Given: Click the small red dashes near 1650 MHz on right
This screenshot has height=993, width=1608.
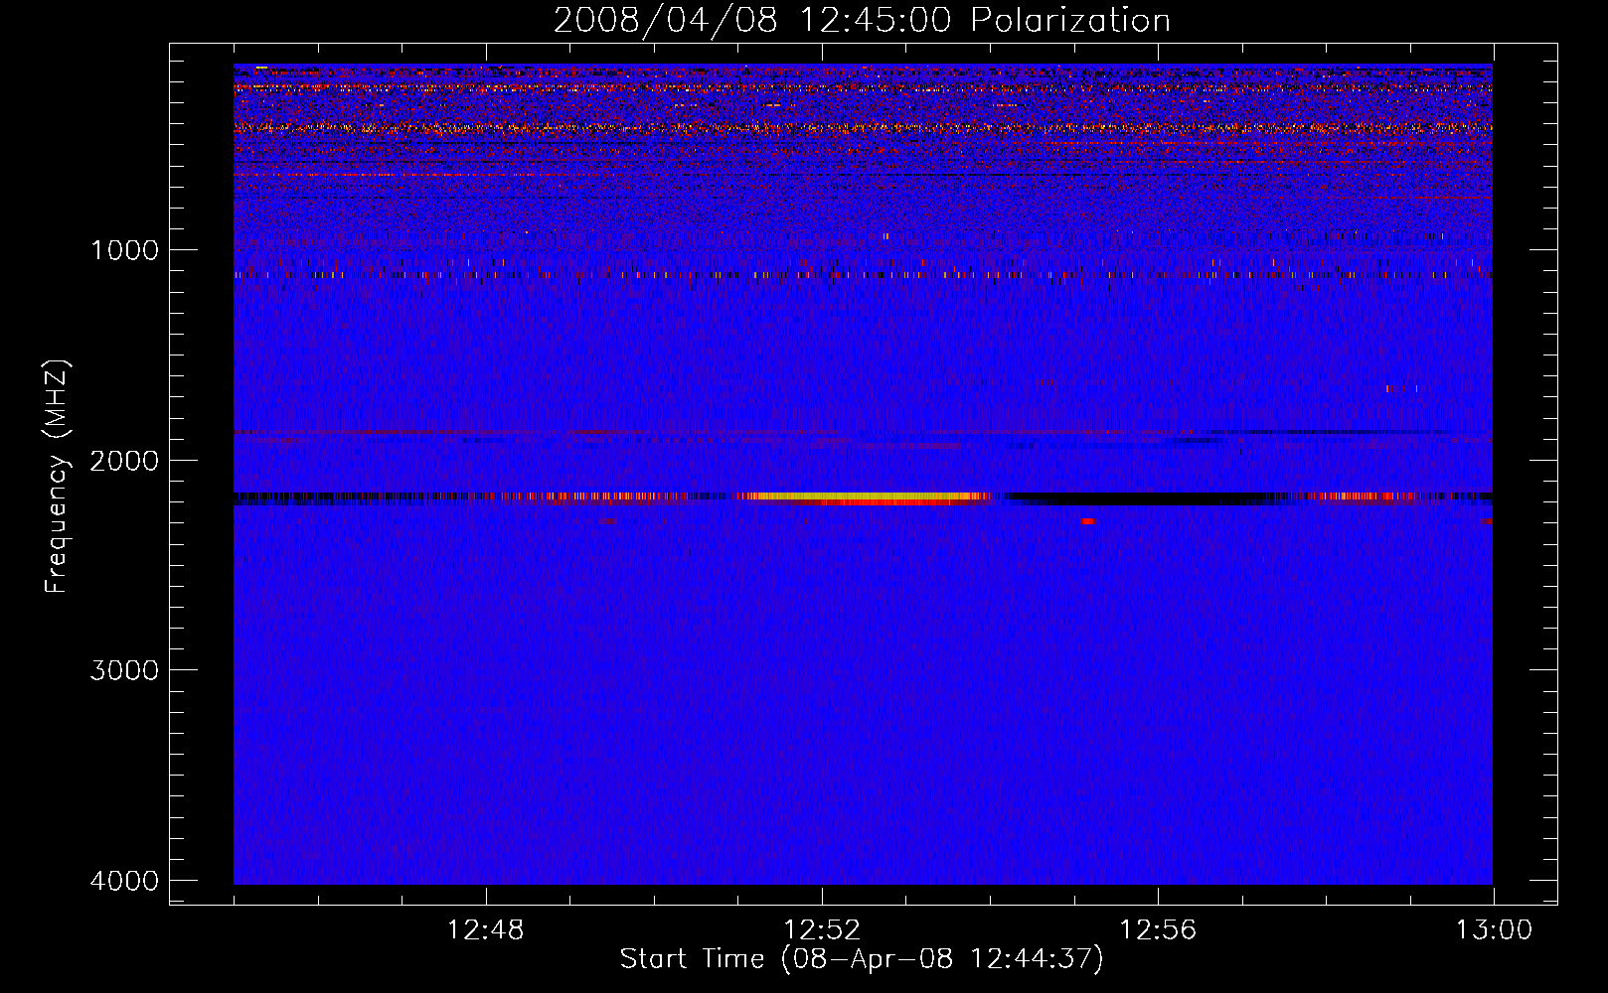Looking at the screenshot, I should (1401, 388).
